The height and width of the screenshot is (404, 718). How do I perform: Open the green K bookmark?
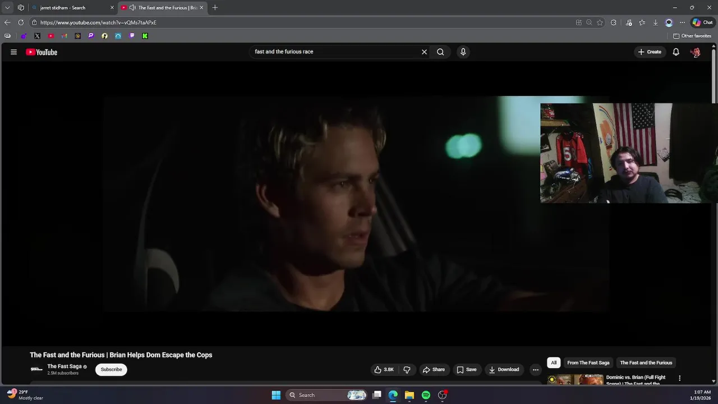point(145,36)
